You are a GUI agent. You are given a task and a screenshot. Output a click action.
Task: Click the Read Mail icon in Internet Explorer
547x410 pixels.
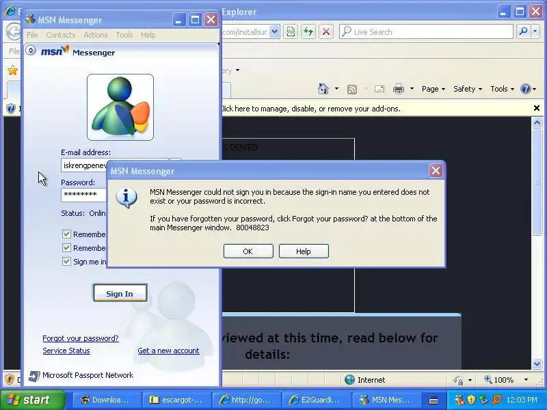379,89
